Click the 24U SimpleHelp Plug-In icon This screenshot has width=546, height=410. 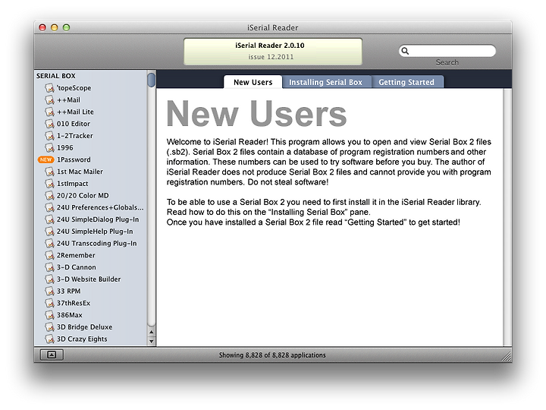(x=49, y=232)
